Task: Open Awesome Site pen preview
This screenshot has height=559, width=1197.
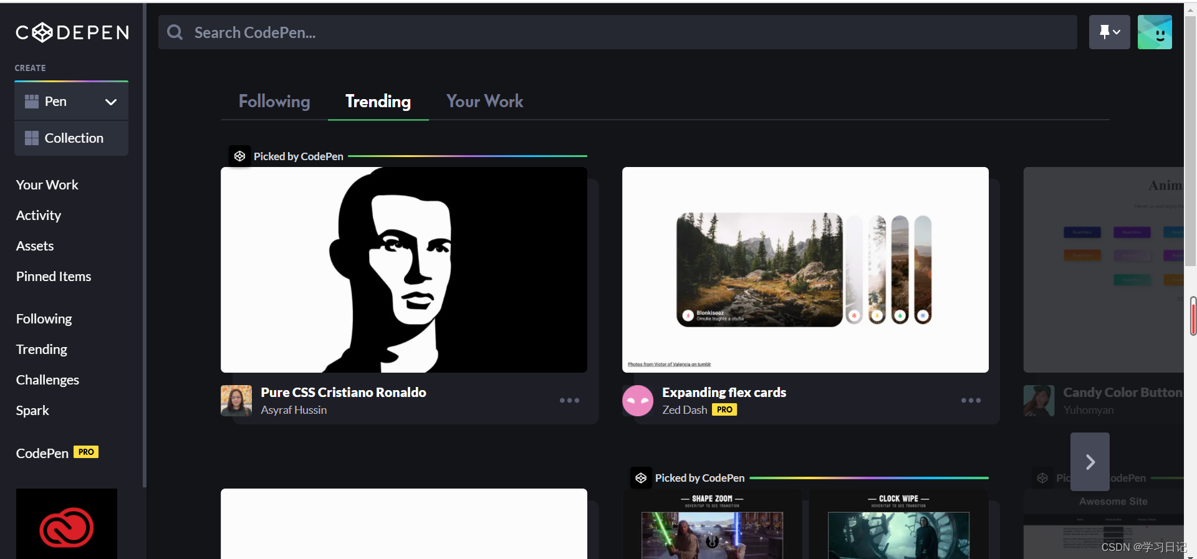Action: [1103, 525]
